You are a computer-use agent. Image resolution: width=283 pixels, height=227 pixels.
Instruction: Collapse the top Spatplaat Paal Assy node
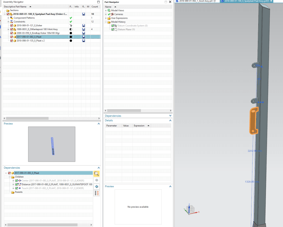(x=5, y=14)
